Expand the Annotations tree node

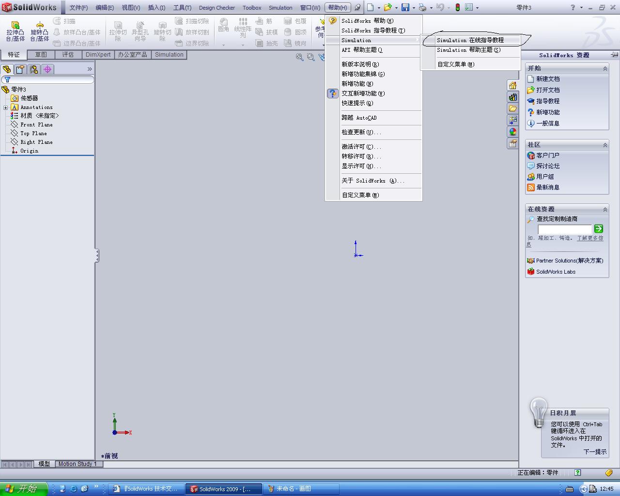pyautogui.click(x=5, y=108)
